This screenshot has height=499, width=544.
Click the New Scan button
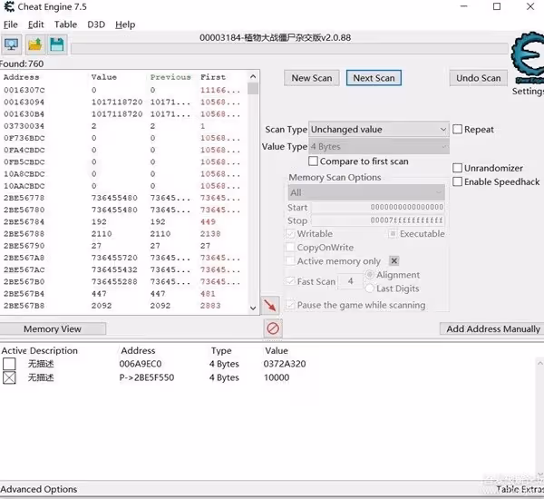pos(312,78)
